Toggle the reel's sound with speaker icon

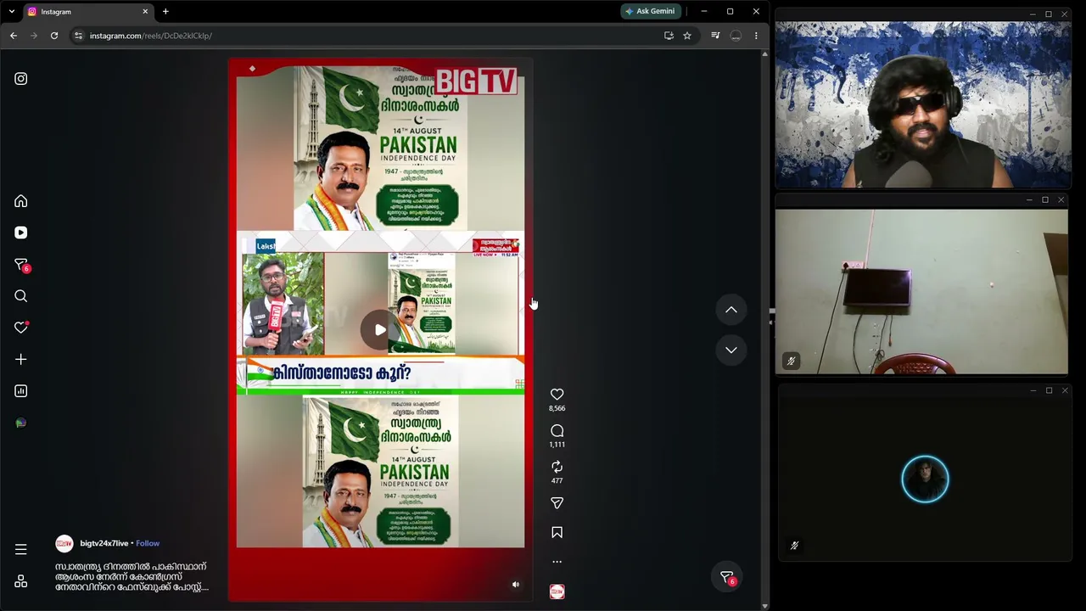click(515, 585)
